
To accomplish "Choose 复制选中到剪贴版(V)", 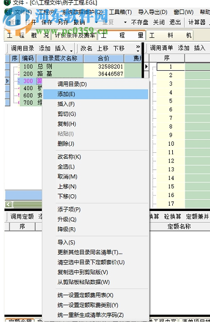I will coord(82,272).
